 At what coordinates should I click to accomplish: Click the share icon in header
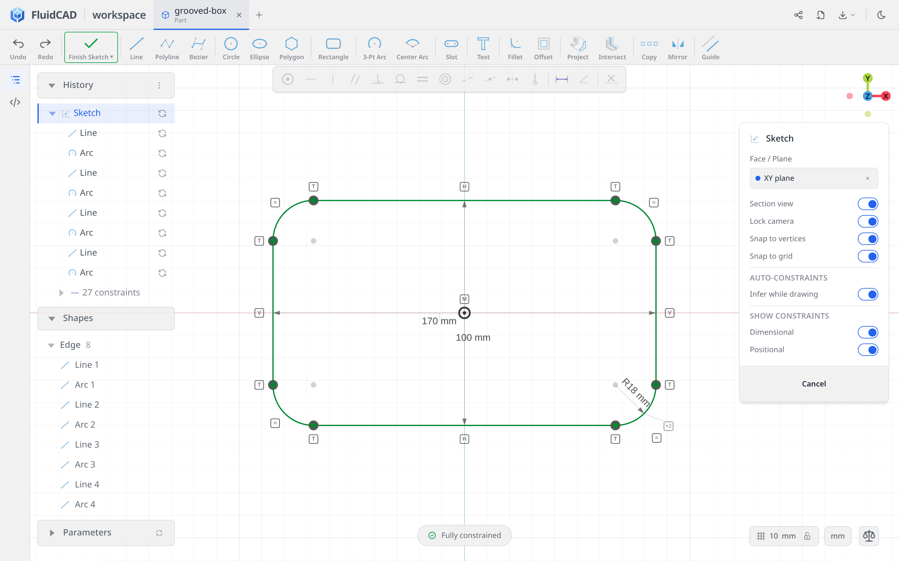[x=798, y=15]
